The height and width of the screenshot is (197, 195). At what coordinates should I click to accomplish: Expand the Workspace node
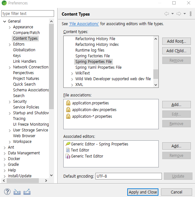click(10, 142)
